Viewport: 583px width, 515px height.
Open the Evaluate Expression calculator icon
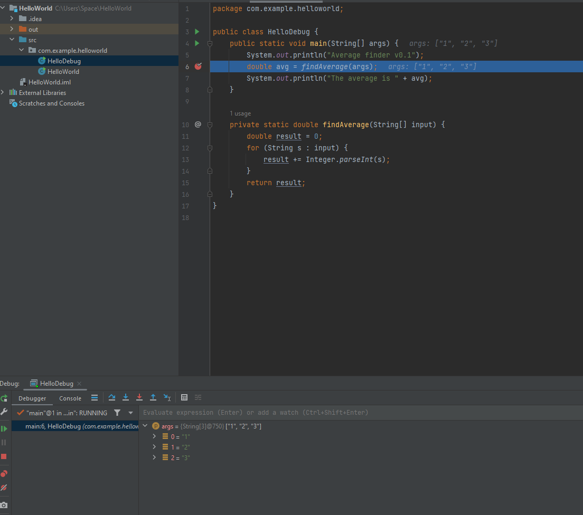coord(183,397)
